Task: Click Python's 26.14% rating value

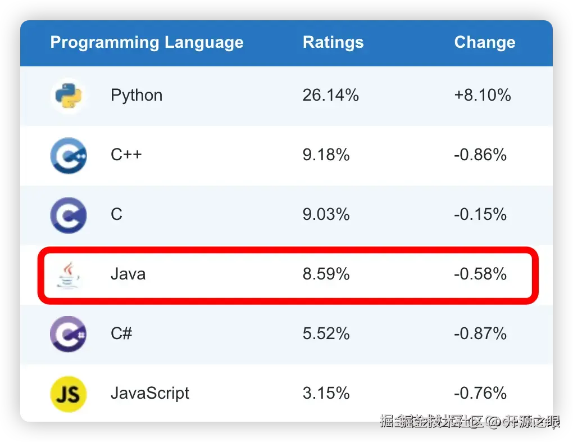Action: pyautogui.click(x=330, y=96)
